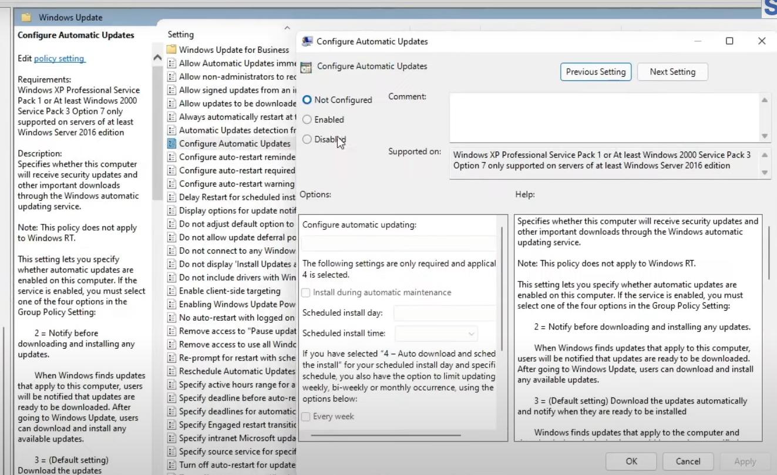
Task: Click policy icon beside Allow signed updates
Action: [x=171, y=90]
